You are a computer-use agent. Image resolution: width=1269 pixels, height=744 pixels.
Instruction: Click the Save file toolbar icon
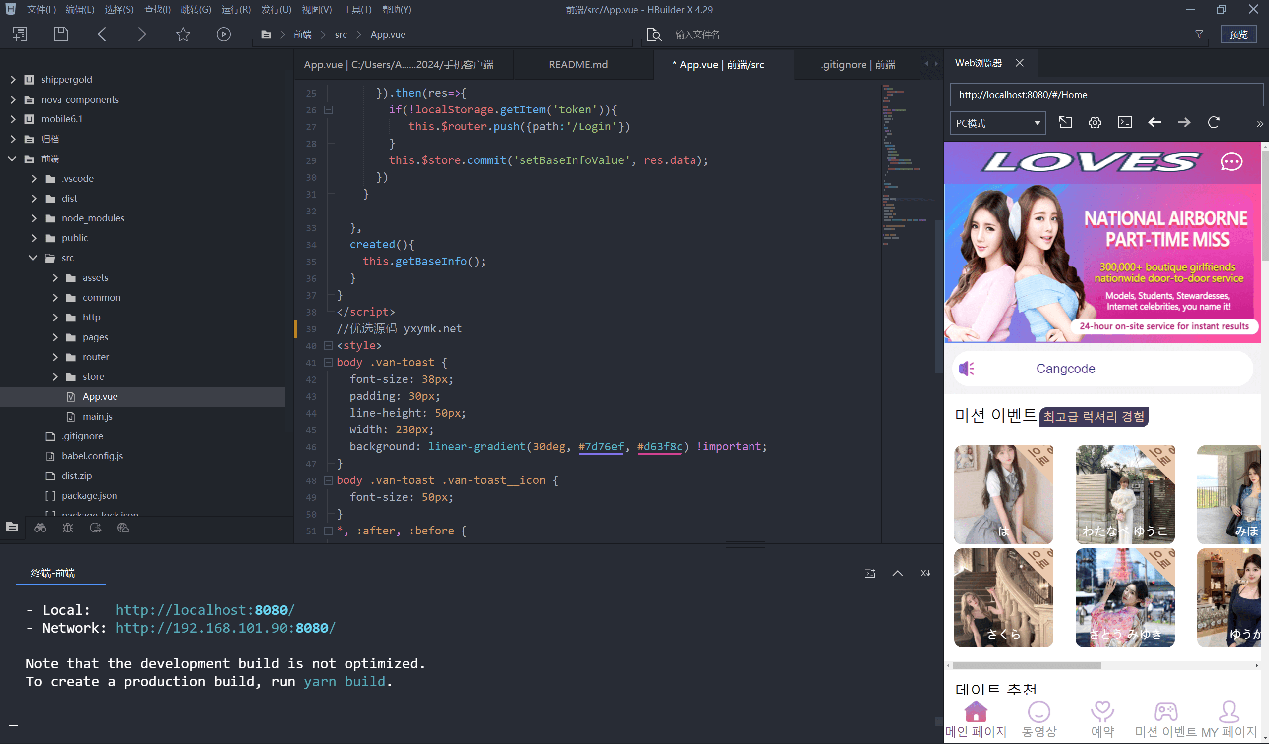(60, 34)
